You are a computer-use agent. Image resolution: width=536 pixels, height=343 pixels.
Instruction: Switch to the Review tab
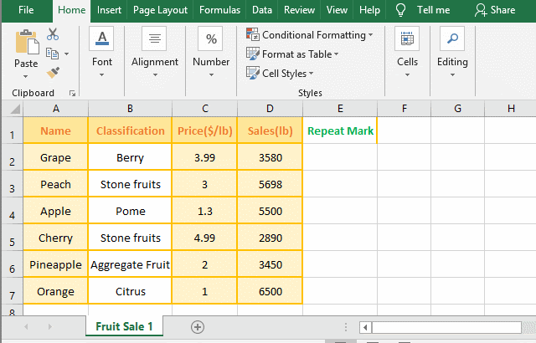coord(299,10)
